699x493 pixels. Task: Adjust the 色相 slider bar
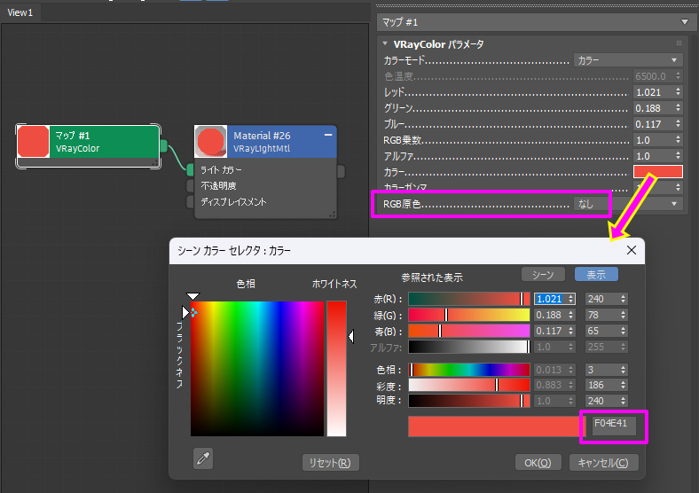point(469,370)
